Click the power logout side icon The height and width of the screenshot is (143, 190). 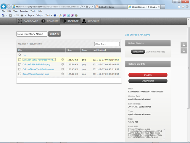184,51
